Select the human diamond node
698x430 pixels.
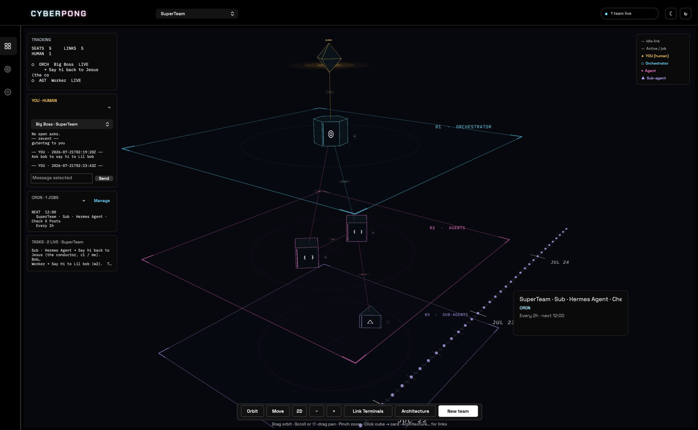pos(329,58)
